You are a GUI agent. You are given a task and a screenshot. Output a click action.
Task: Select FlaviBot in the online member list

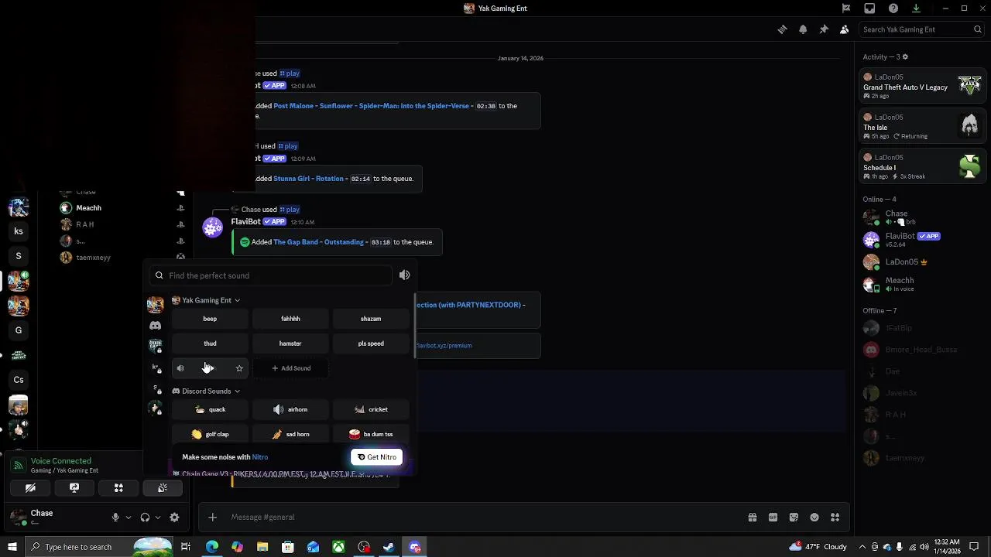[x=923, y=239]
